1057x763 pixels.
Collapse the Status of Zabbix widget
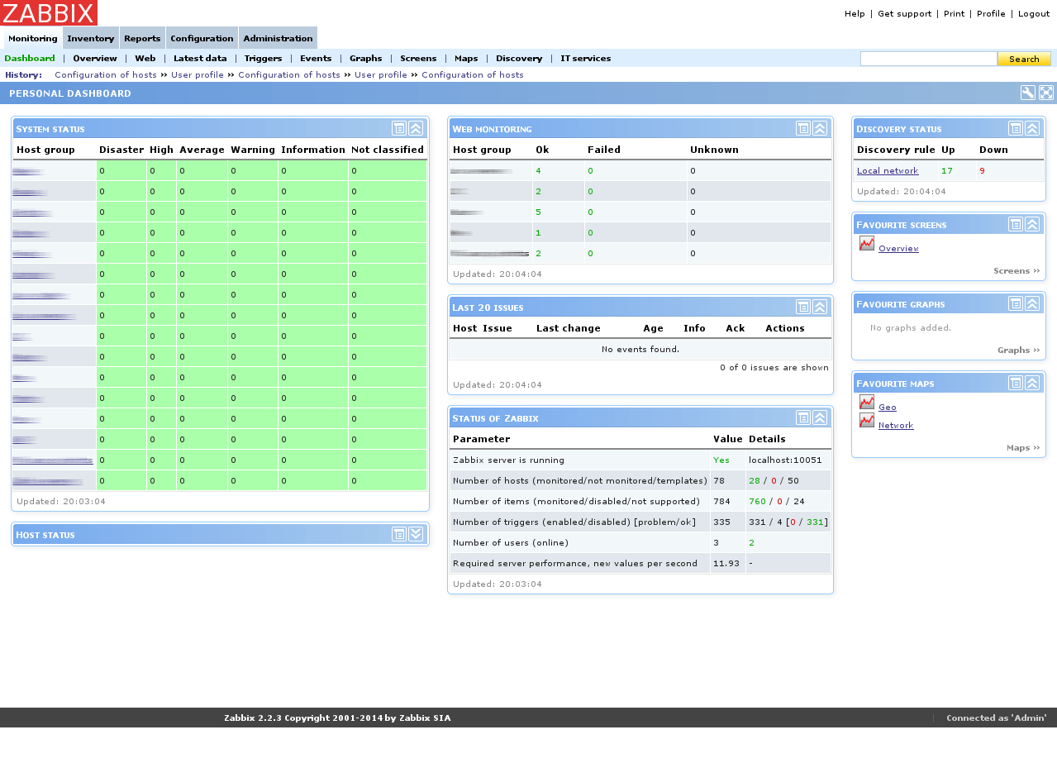tap(820, 417)
